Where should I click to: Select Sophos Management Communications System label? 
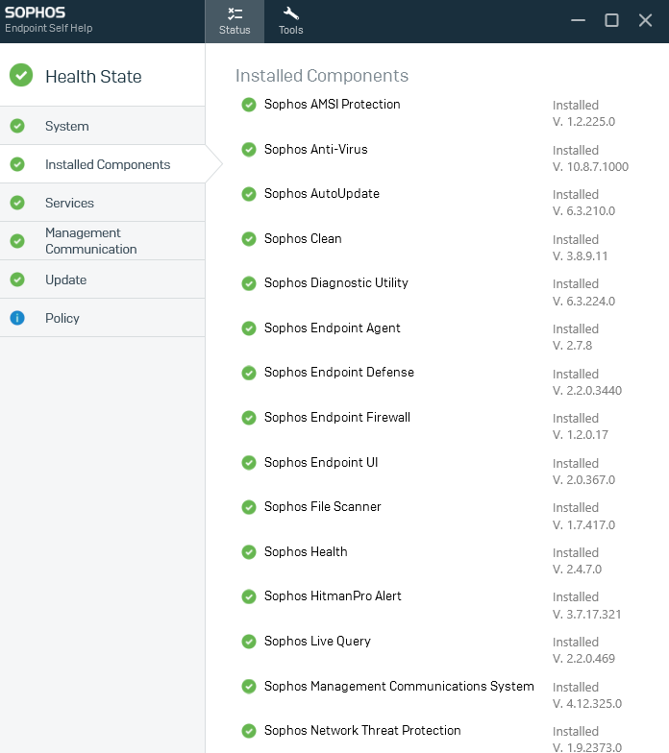coord(399,686)
